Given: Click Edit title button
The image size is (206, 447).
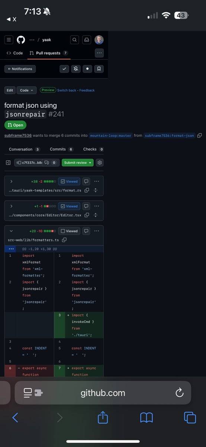Looking at the screenshot, I should (x=10, y=90).
